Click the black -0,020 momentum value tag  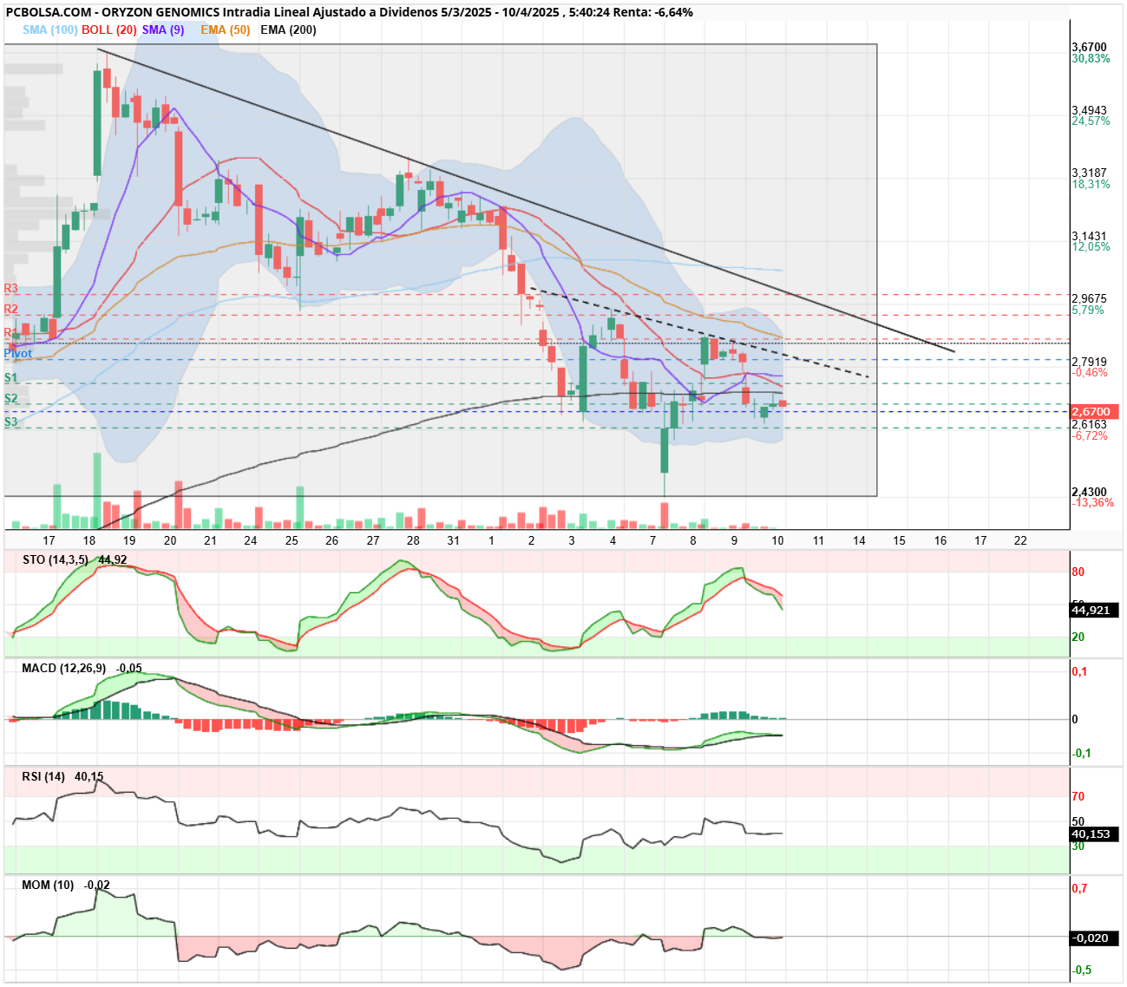[x=1094, y=938]
